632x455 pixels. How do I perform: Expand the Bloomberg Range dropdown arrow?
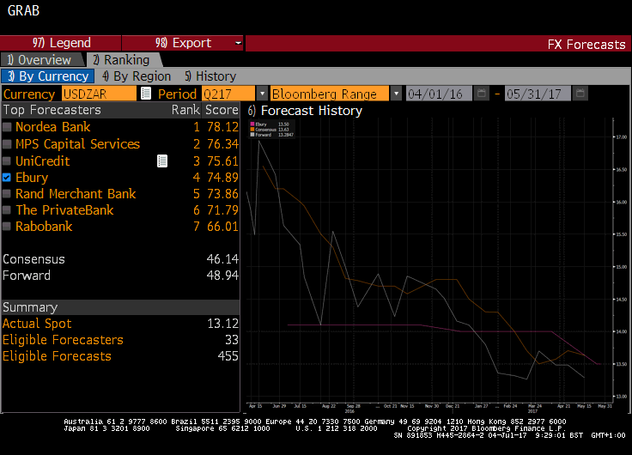point(396,94)
